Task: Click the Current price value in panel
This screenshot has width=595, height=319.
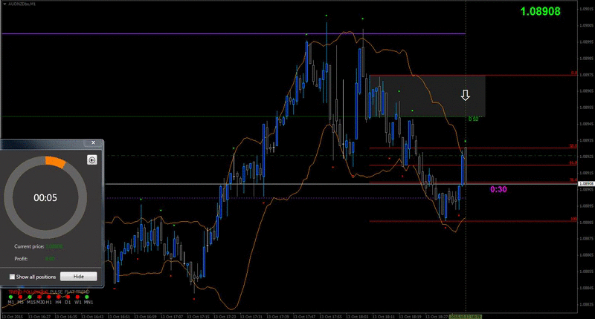Action: coord(54,246)
